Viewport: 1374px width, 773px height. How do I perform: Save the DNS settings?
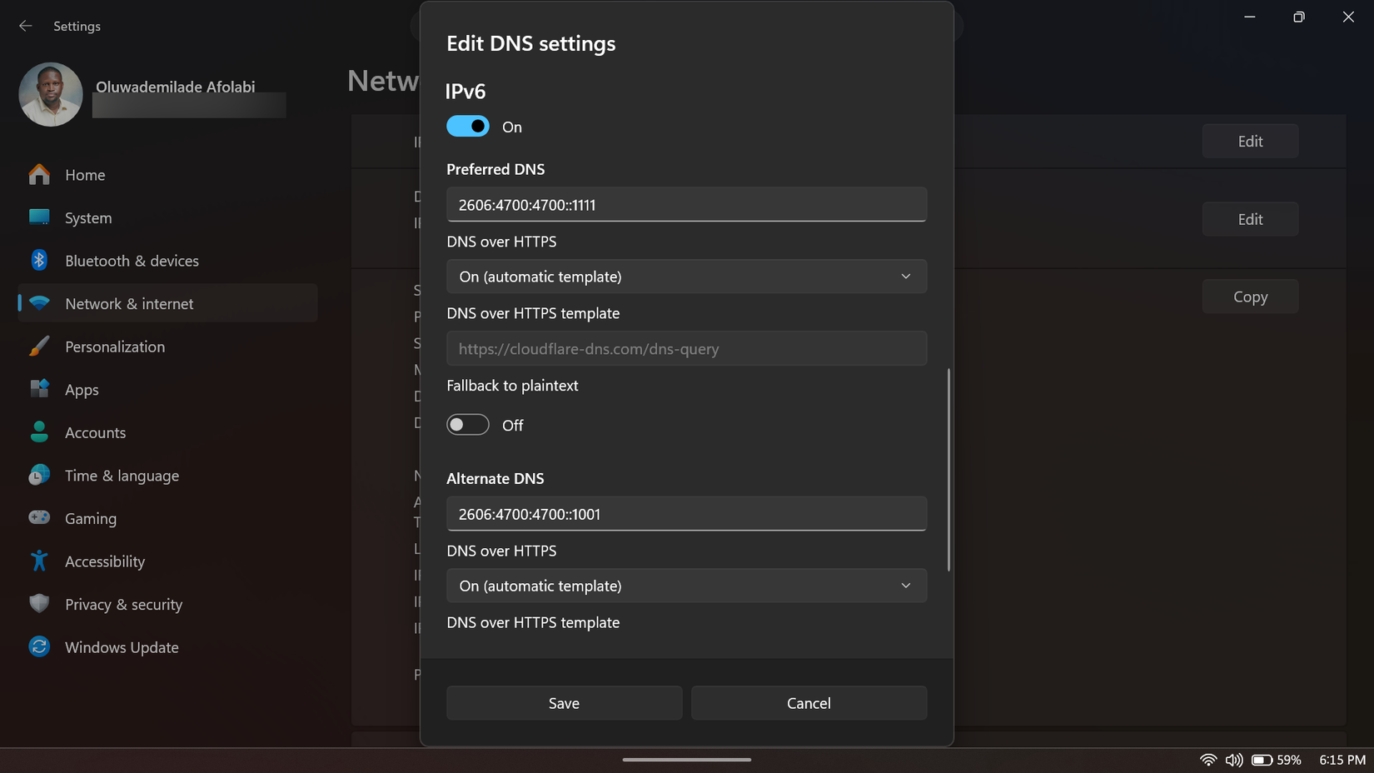pyautogui.click(x=564, y=703)
